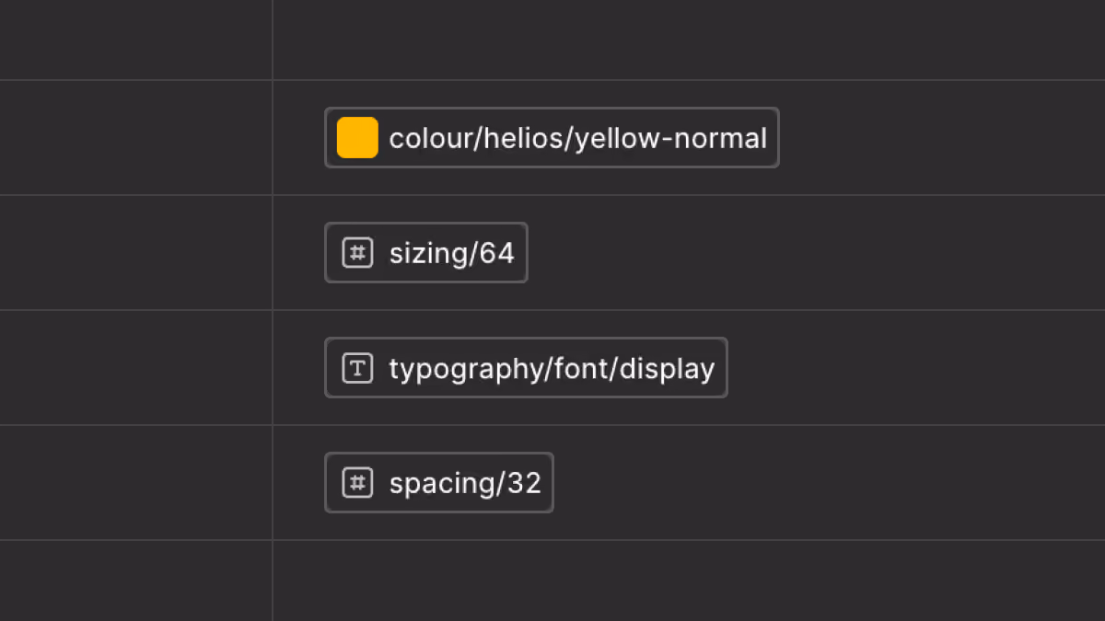
Task: Open the spacing/32 variable alias
Action: point(439,483)
